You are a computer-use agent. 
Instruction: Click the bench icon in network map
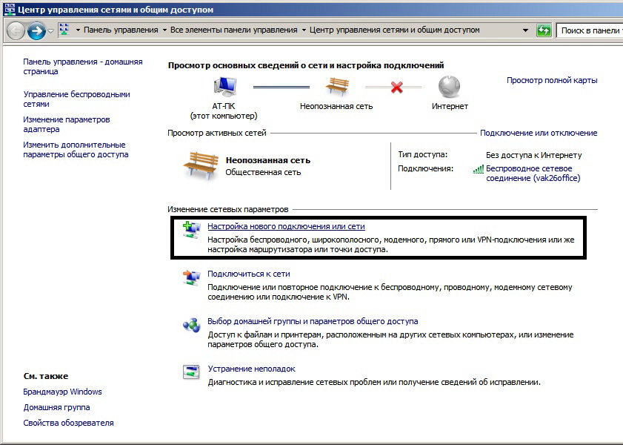tap(337, 86)
